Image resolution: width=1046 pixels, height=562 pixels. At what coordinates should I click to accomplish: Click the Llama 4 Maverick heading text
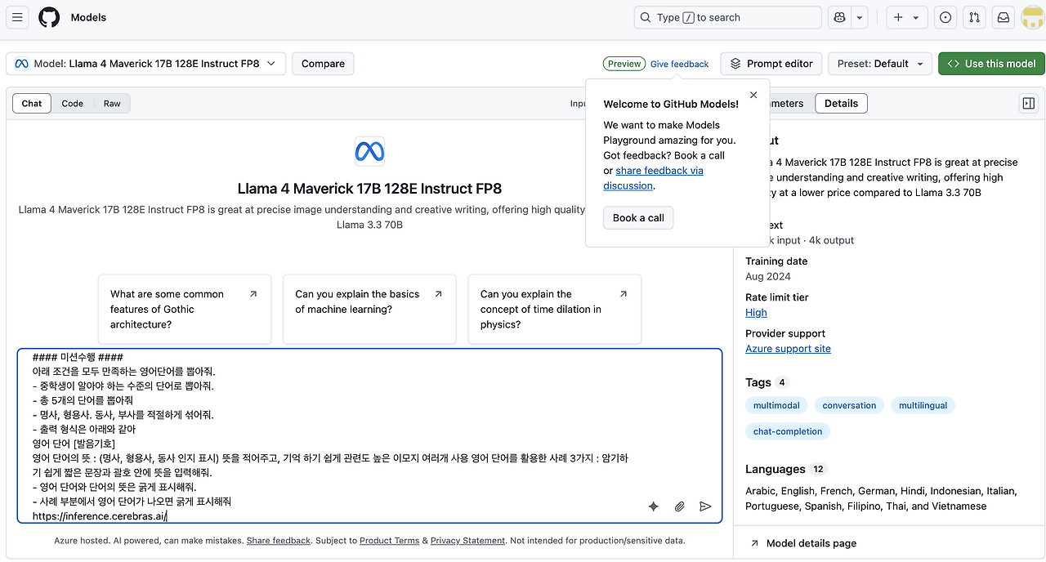(369, 189)
